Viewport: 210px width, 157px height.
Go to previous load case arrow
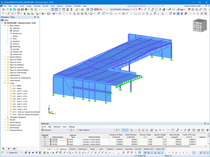point(134,10)
